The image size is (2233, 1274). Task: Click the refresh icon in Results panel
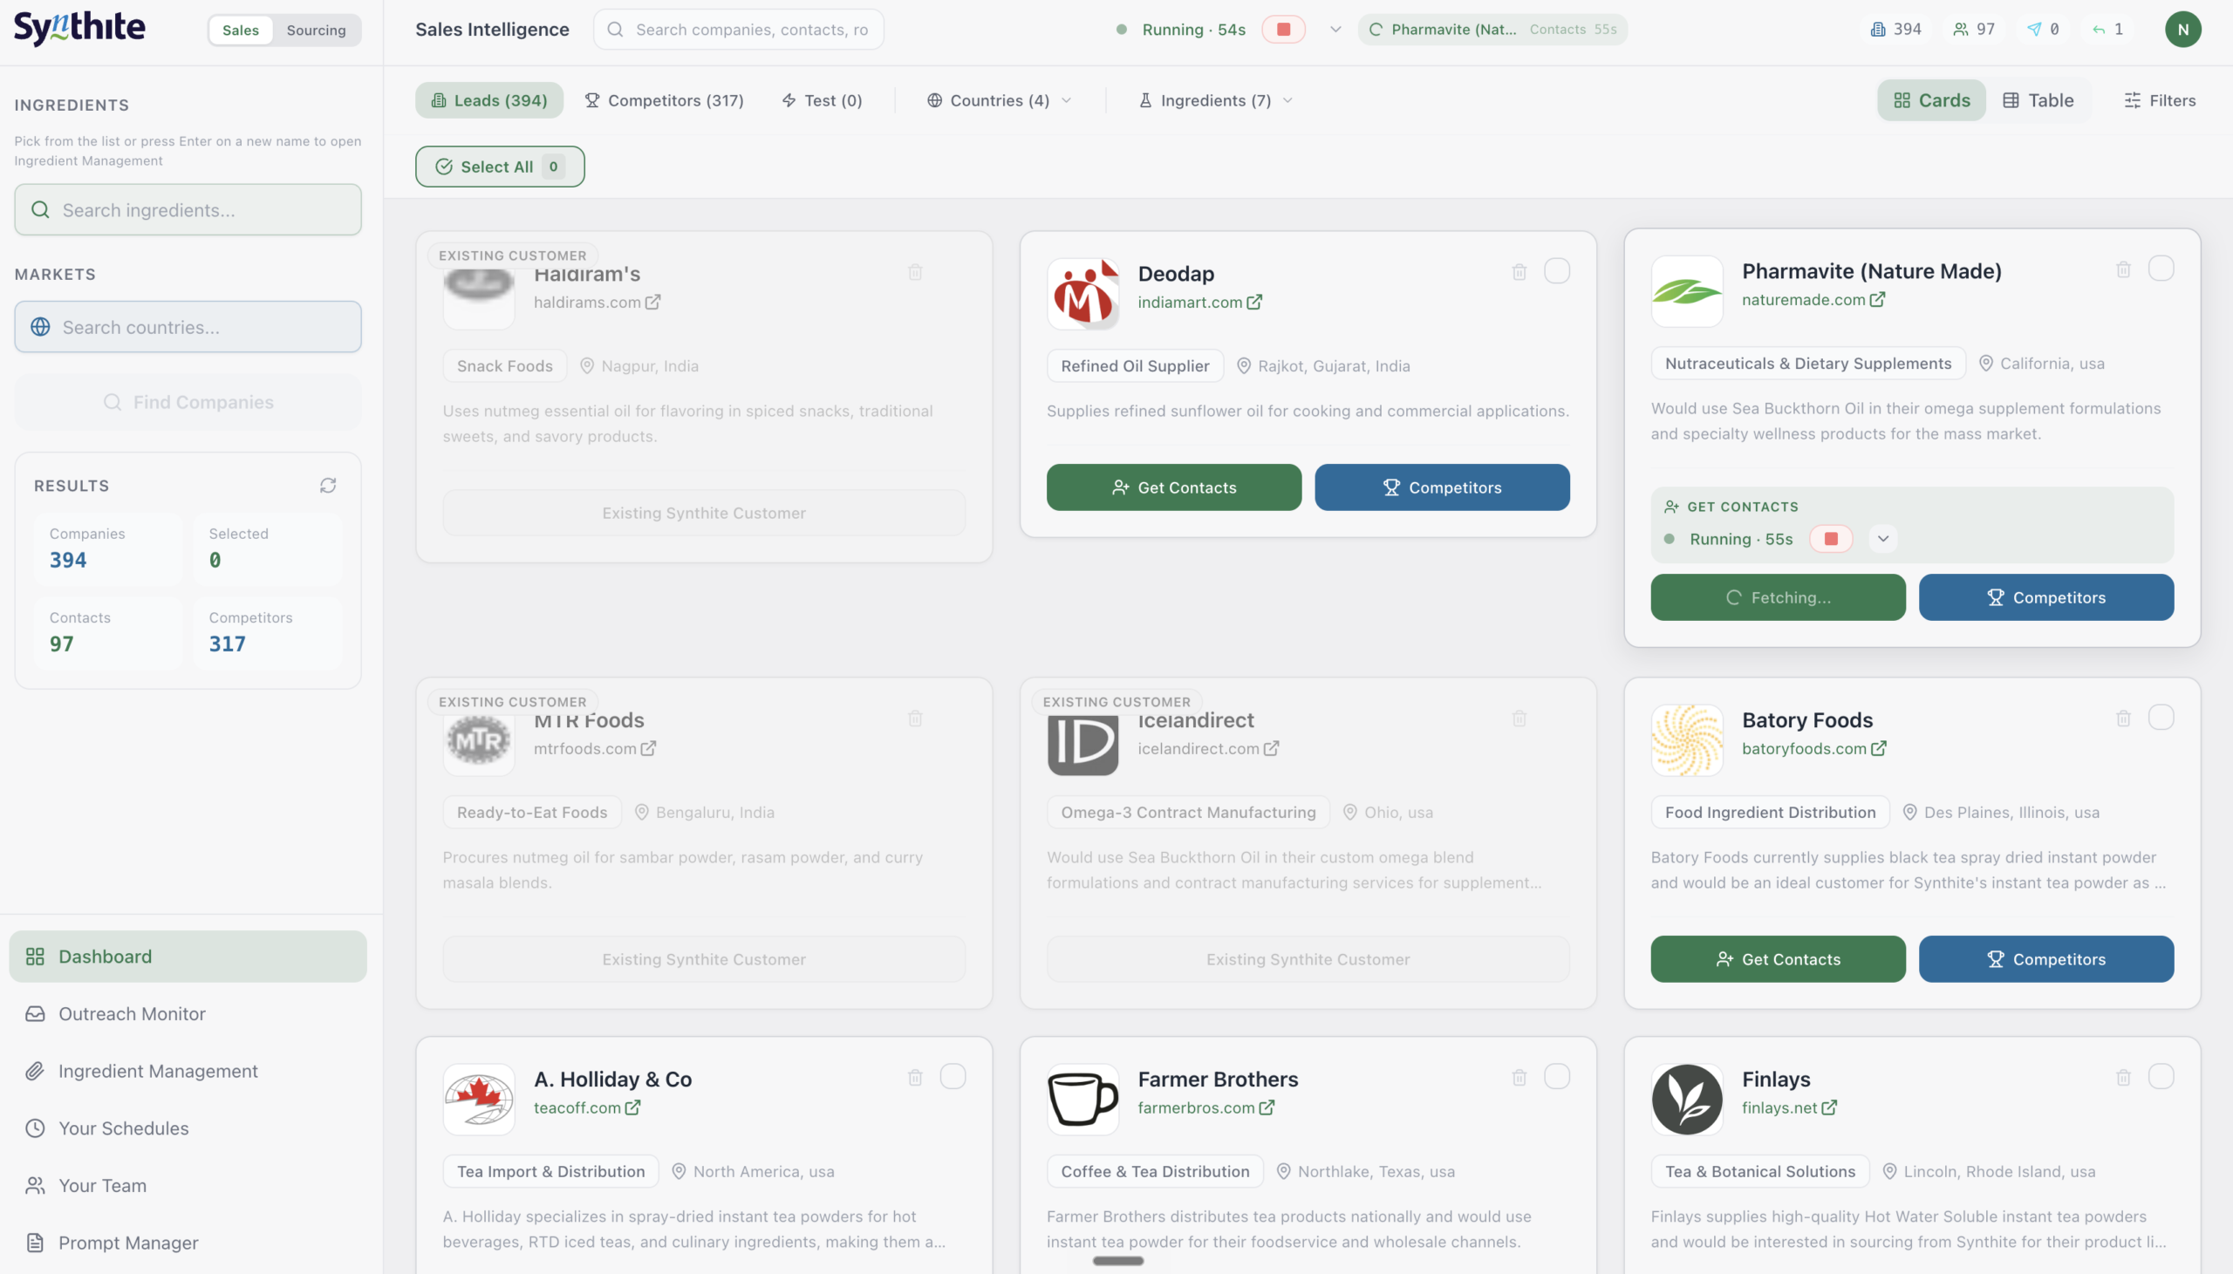coord(328,486)
